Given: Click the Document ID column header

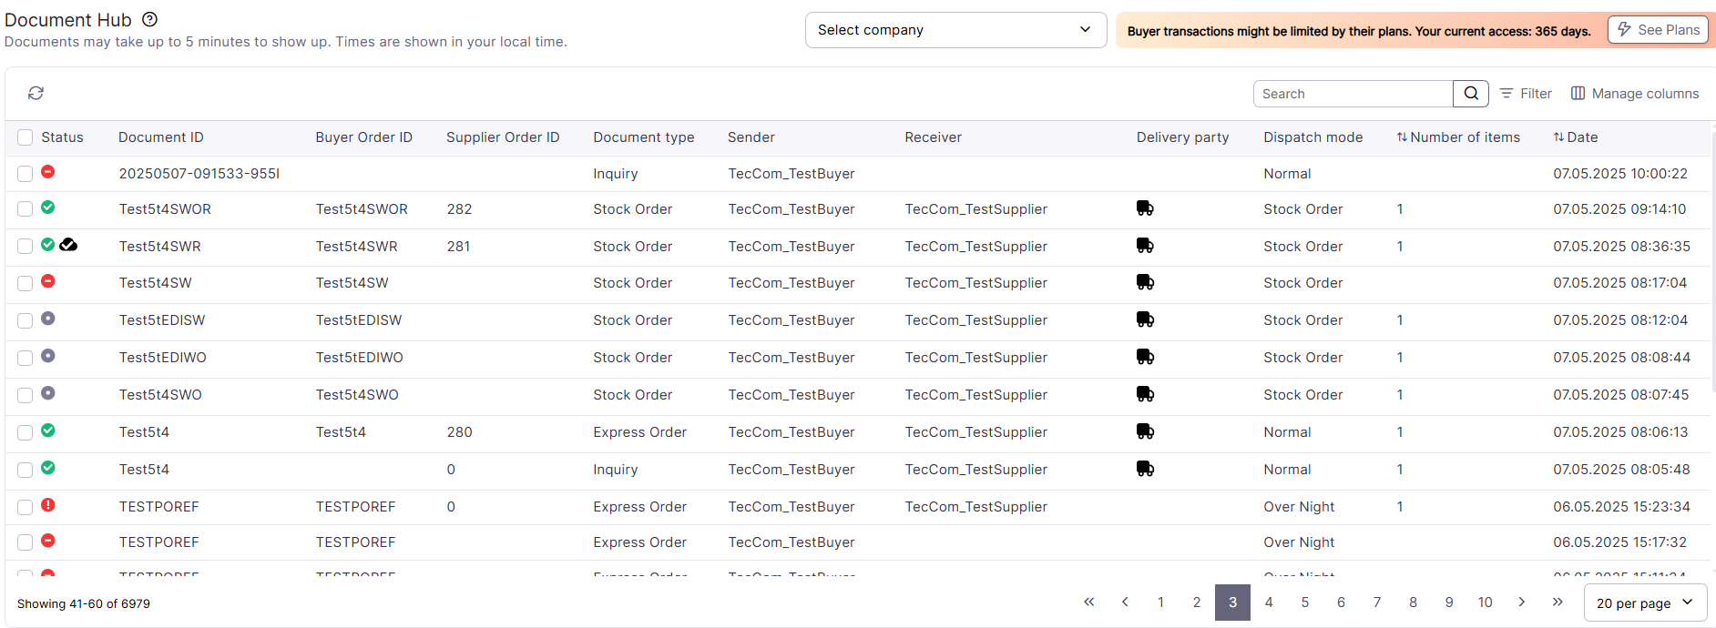Looking at the screenshot, I should point(161,137).
